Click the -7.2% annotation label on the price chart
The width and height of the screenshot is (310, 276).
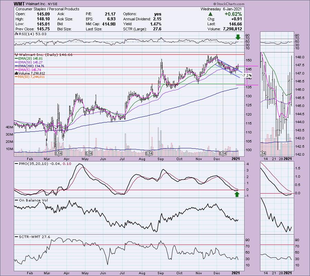(x=247, y=76)
